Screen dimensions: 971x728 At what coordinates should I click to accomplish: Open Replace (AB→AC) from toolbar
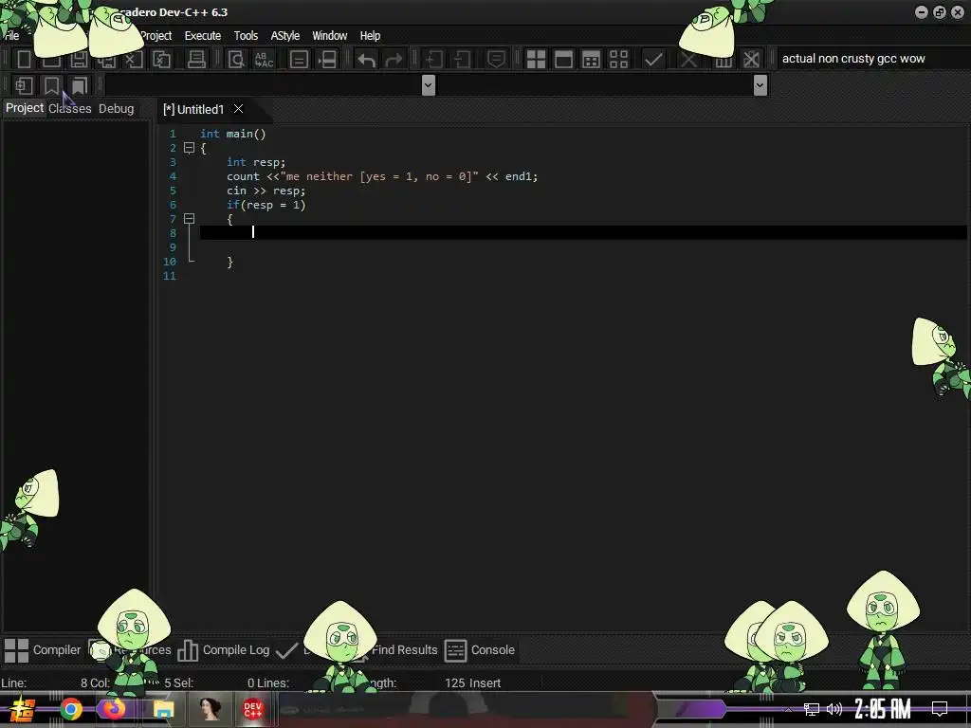[264, 60]
